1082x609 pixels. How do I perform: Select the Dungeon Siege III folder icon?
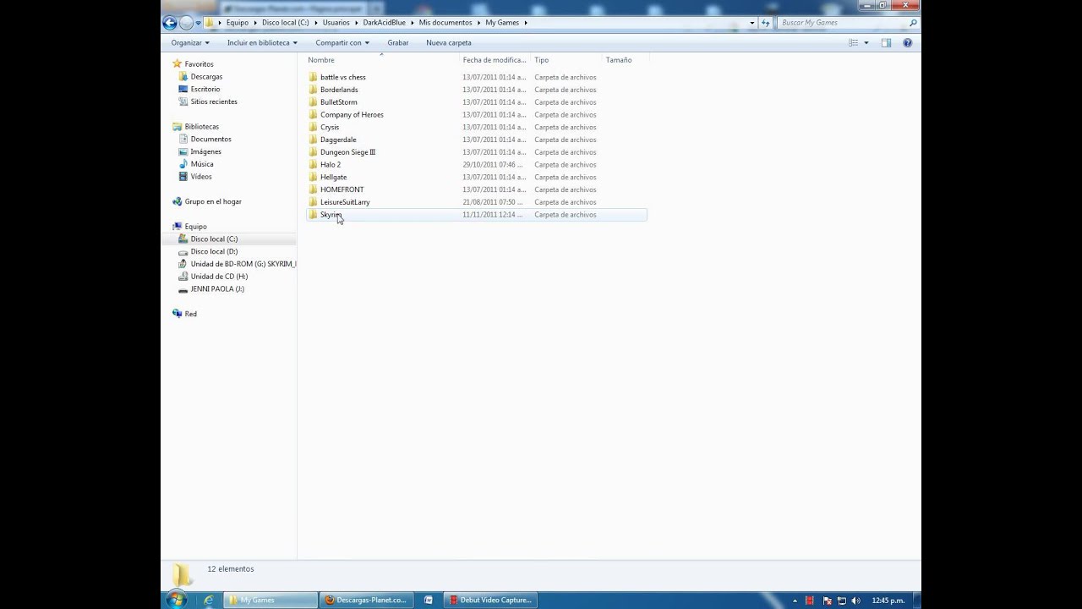[313, 152]
